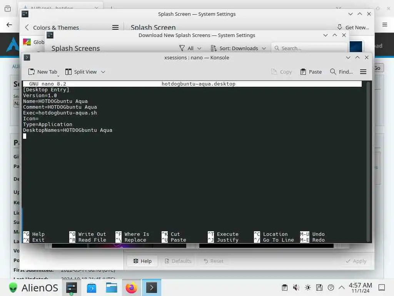
Task: Click Get New... in Splash Screen settings
Action: coord(353,27)
